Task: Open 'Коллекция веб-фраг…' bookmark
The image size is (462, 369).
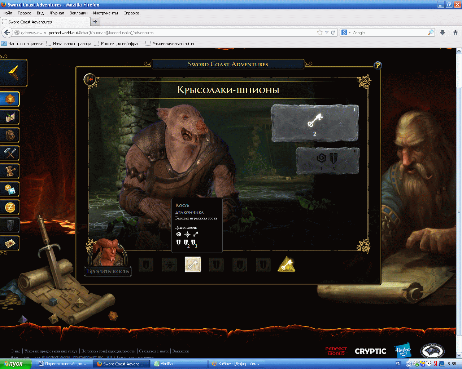Action: [x=118, y=44]
